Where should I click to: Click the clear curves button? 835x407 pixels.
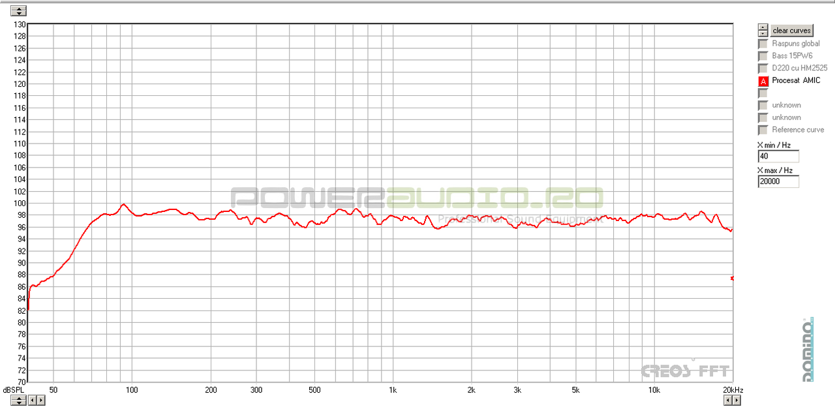tap(791, 31)
